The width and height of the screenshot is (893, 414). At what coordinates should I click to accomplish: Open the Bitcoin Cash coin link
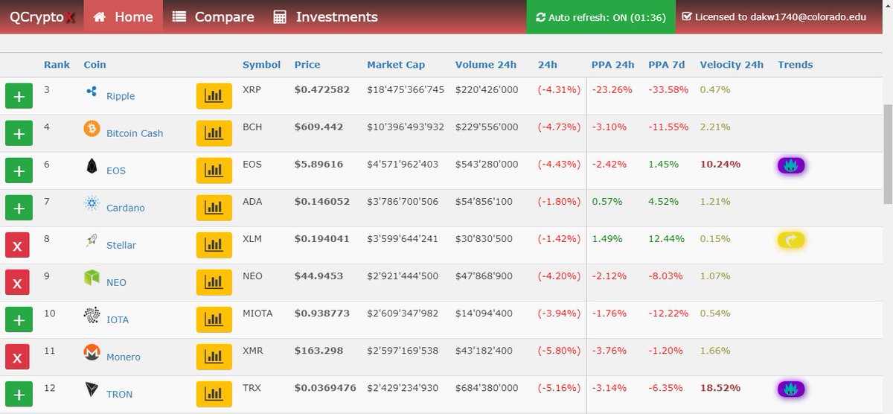pos(135,133)
